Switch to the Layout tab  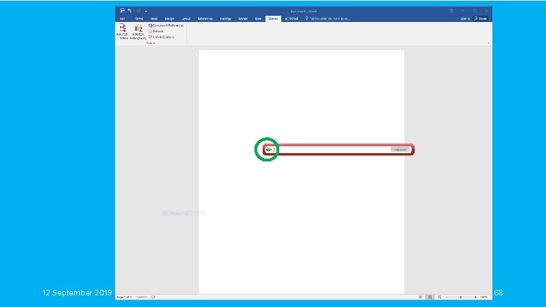(x=186, y=19)
